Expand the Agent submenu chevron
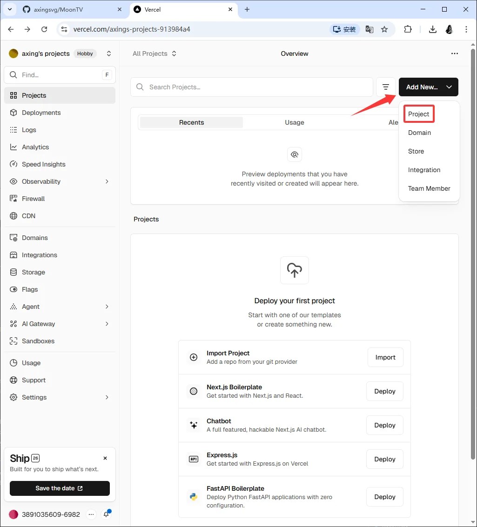Image resolution: width=477 pixels, height=527 pixels. [x=107, y=307]
